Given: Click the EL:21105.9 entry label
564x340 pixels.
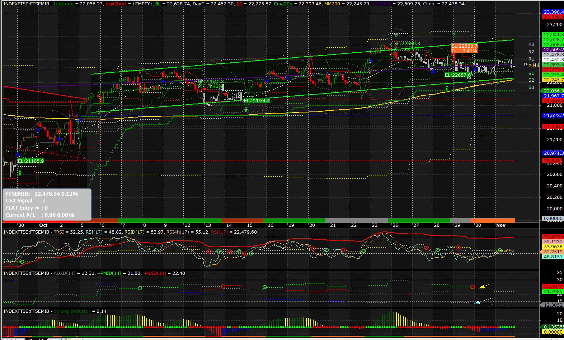Looking at the screenshot, I should pyautogui.click(x=31, y=161).
